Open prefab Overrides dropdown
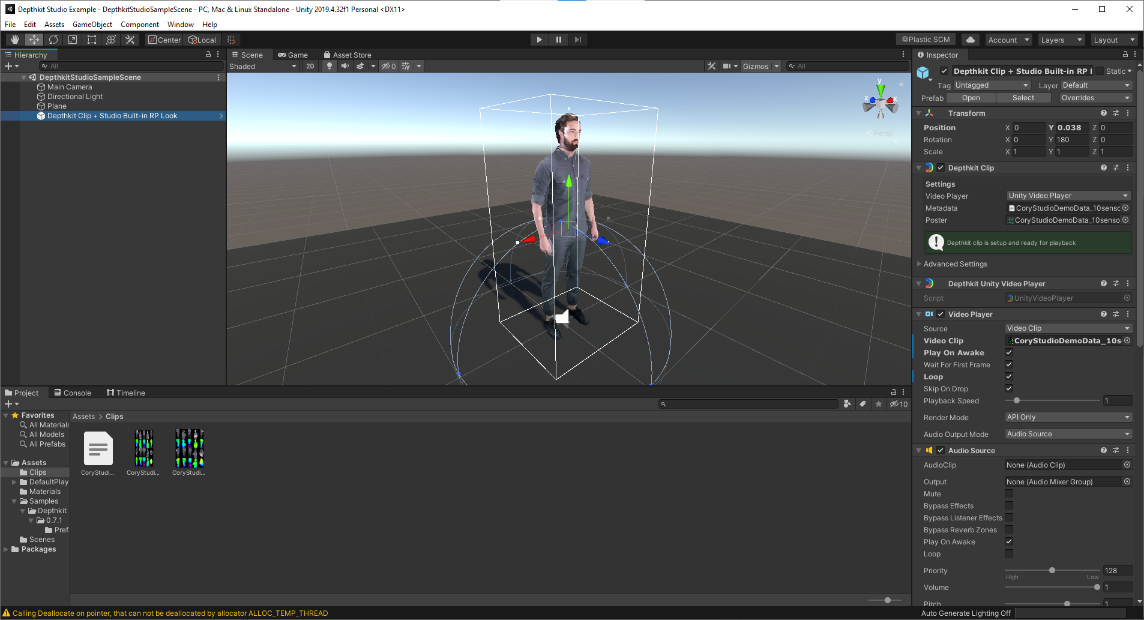Image resolution: width=1144 pixels, height=620 pixels. tap(1095, 98)
